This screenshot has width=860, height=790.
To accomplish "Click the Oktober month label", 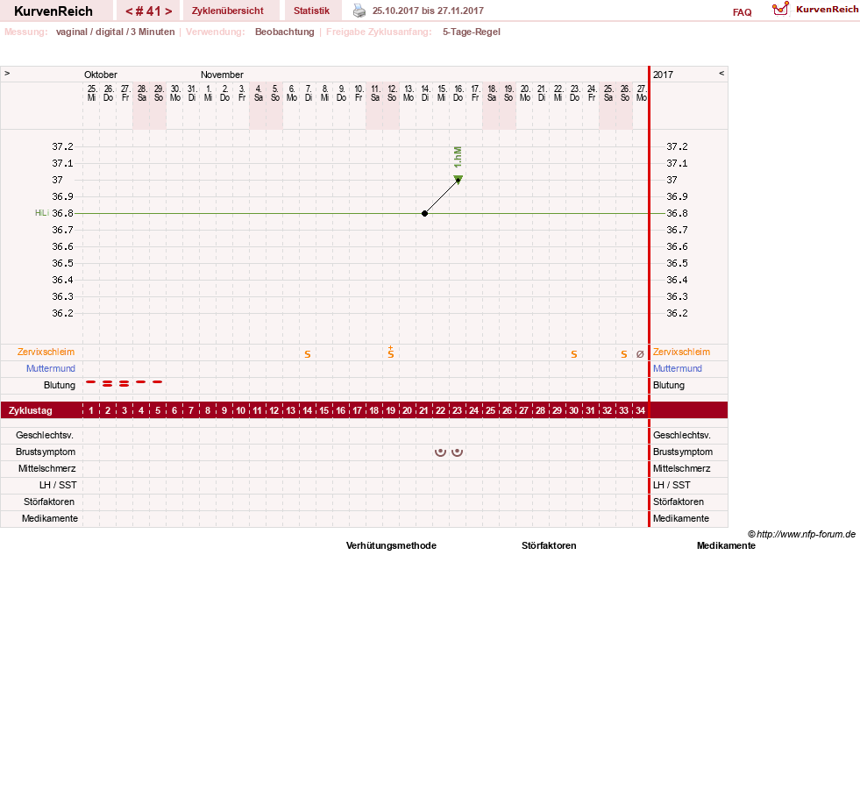I will coord(100,75).
